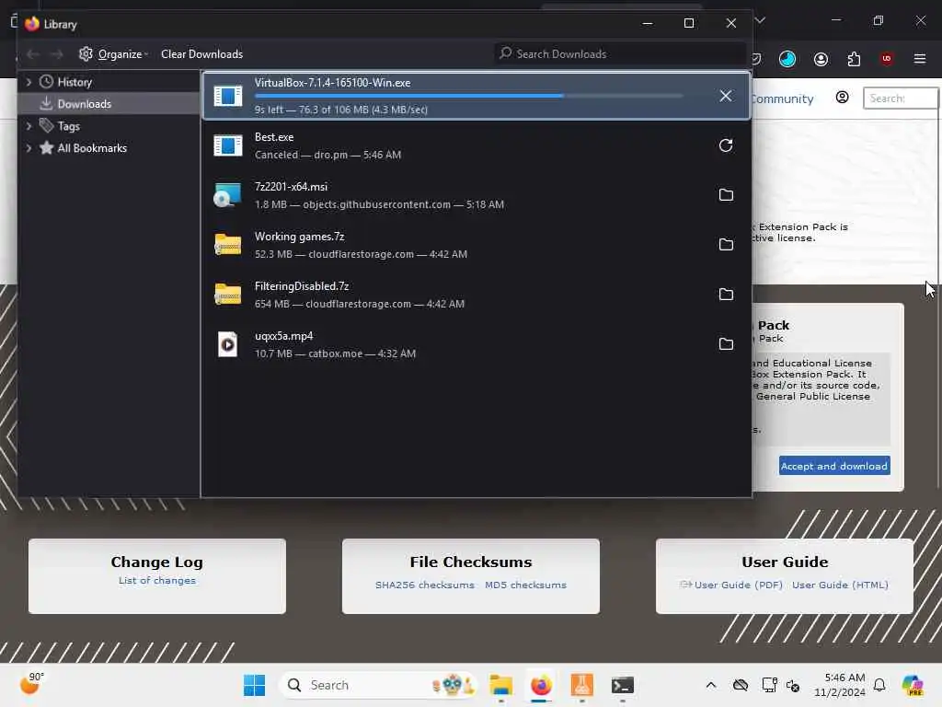Image resolution: width=942 pixels, height=707 pixels.
Task: Click the VirtualBox installer file icon
Action: [x=228, y=96]
